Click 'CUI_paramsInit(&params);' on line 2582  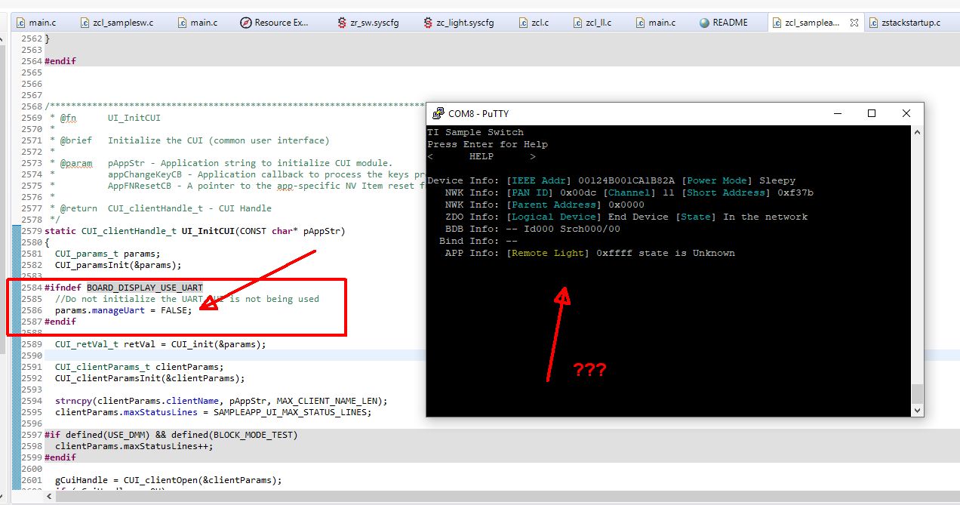[x=118, y=265]
